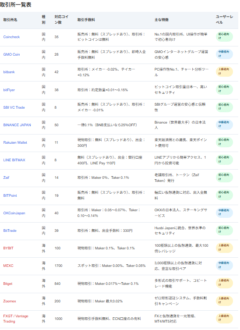Click the coin count 840 in Bitget row
This screenshot has width=240, height=330.
pos(57,284)
